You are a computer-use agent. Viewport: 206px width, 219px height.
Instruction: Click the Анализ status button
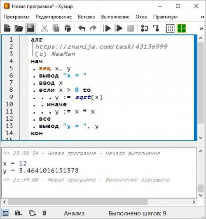point(74,213)
